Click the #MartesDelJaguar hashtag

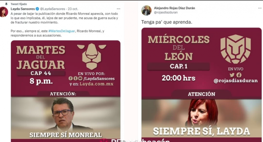tap(62, 31)
